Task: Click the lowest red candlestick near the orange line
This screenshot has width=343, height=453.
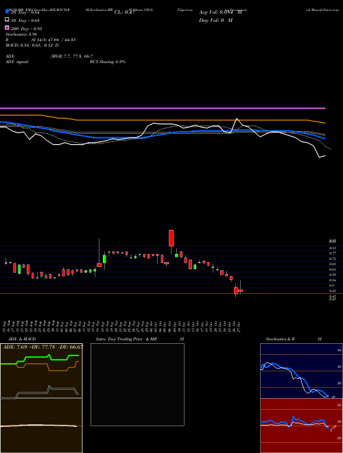Action: pos(236,290)
